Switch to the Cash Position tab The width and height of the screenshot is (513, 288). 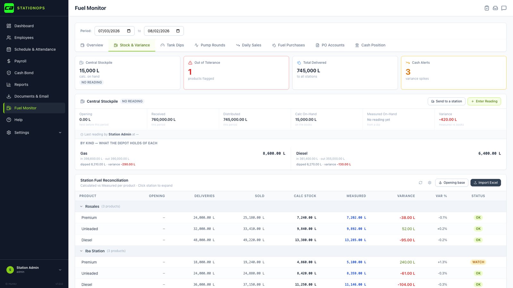tap(370, 45)
